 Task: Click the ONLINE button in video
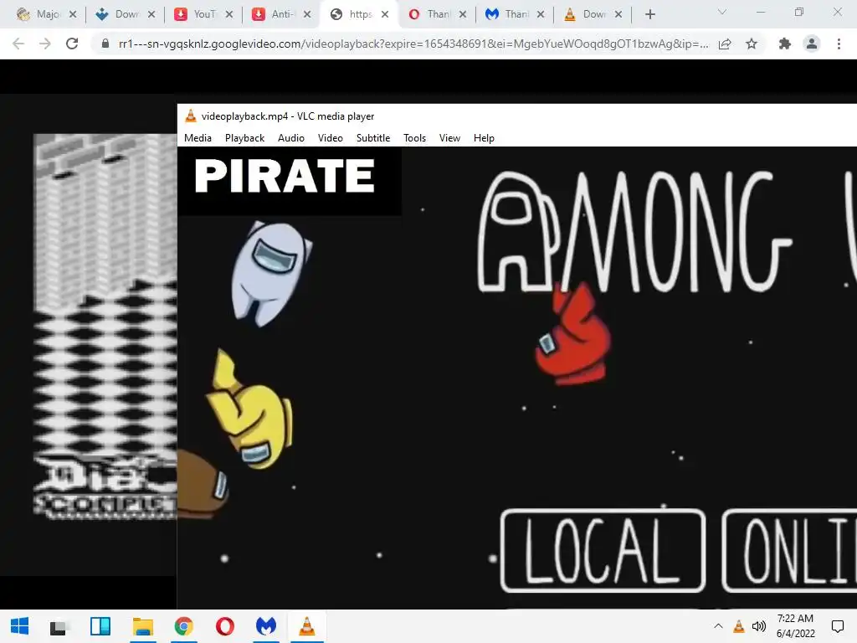coord(790,551)
